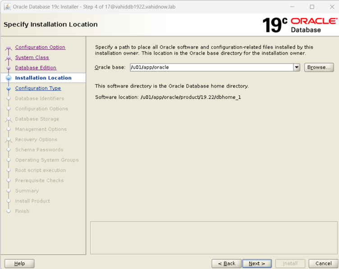Open the Oracle base dropdown arrow

297,68
